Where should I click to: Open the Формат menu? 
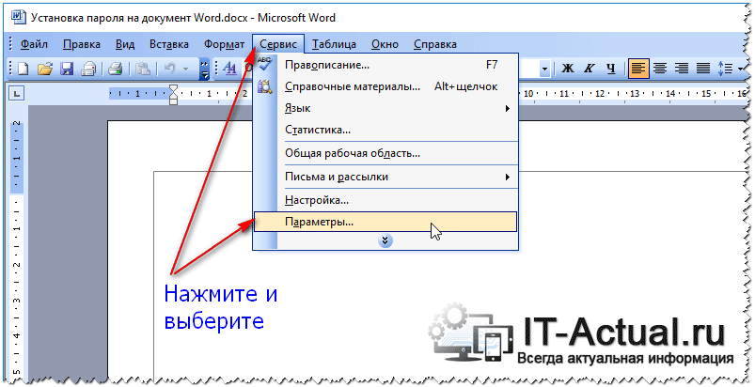pyautogui.click(x=224, y=44)
